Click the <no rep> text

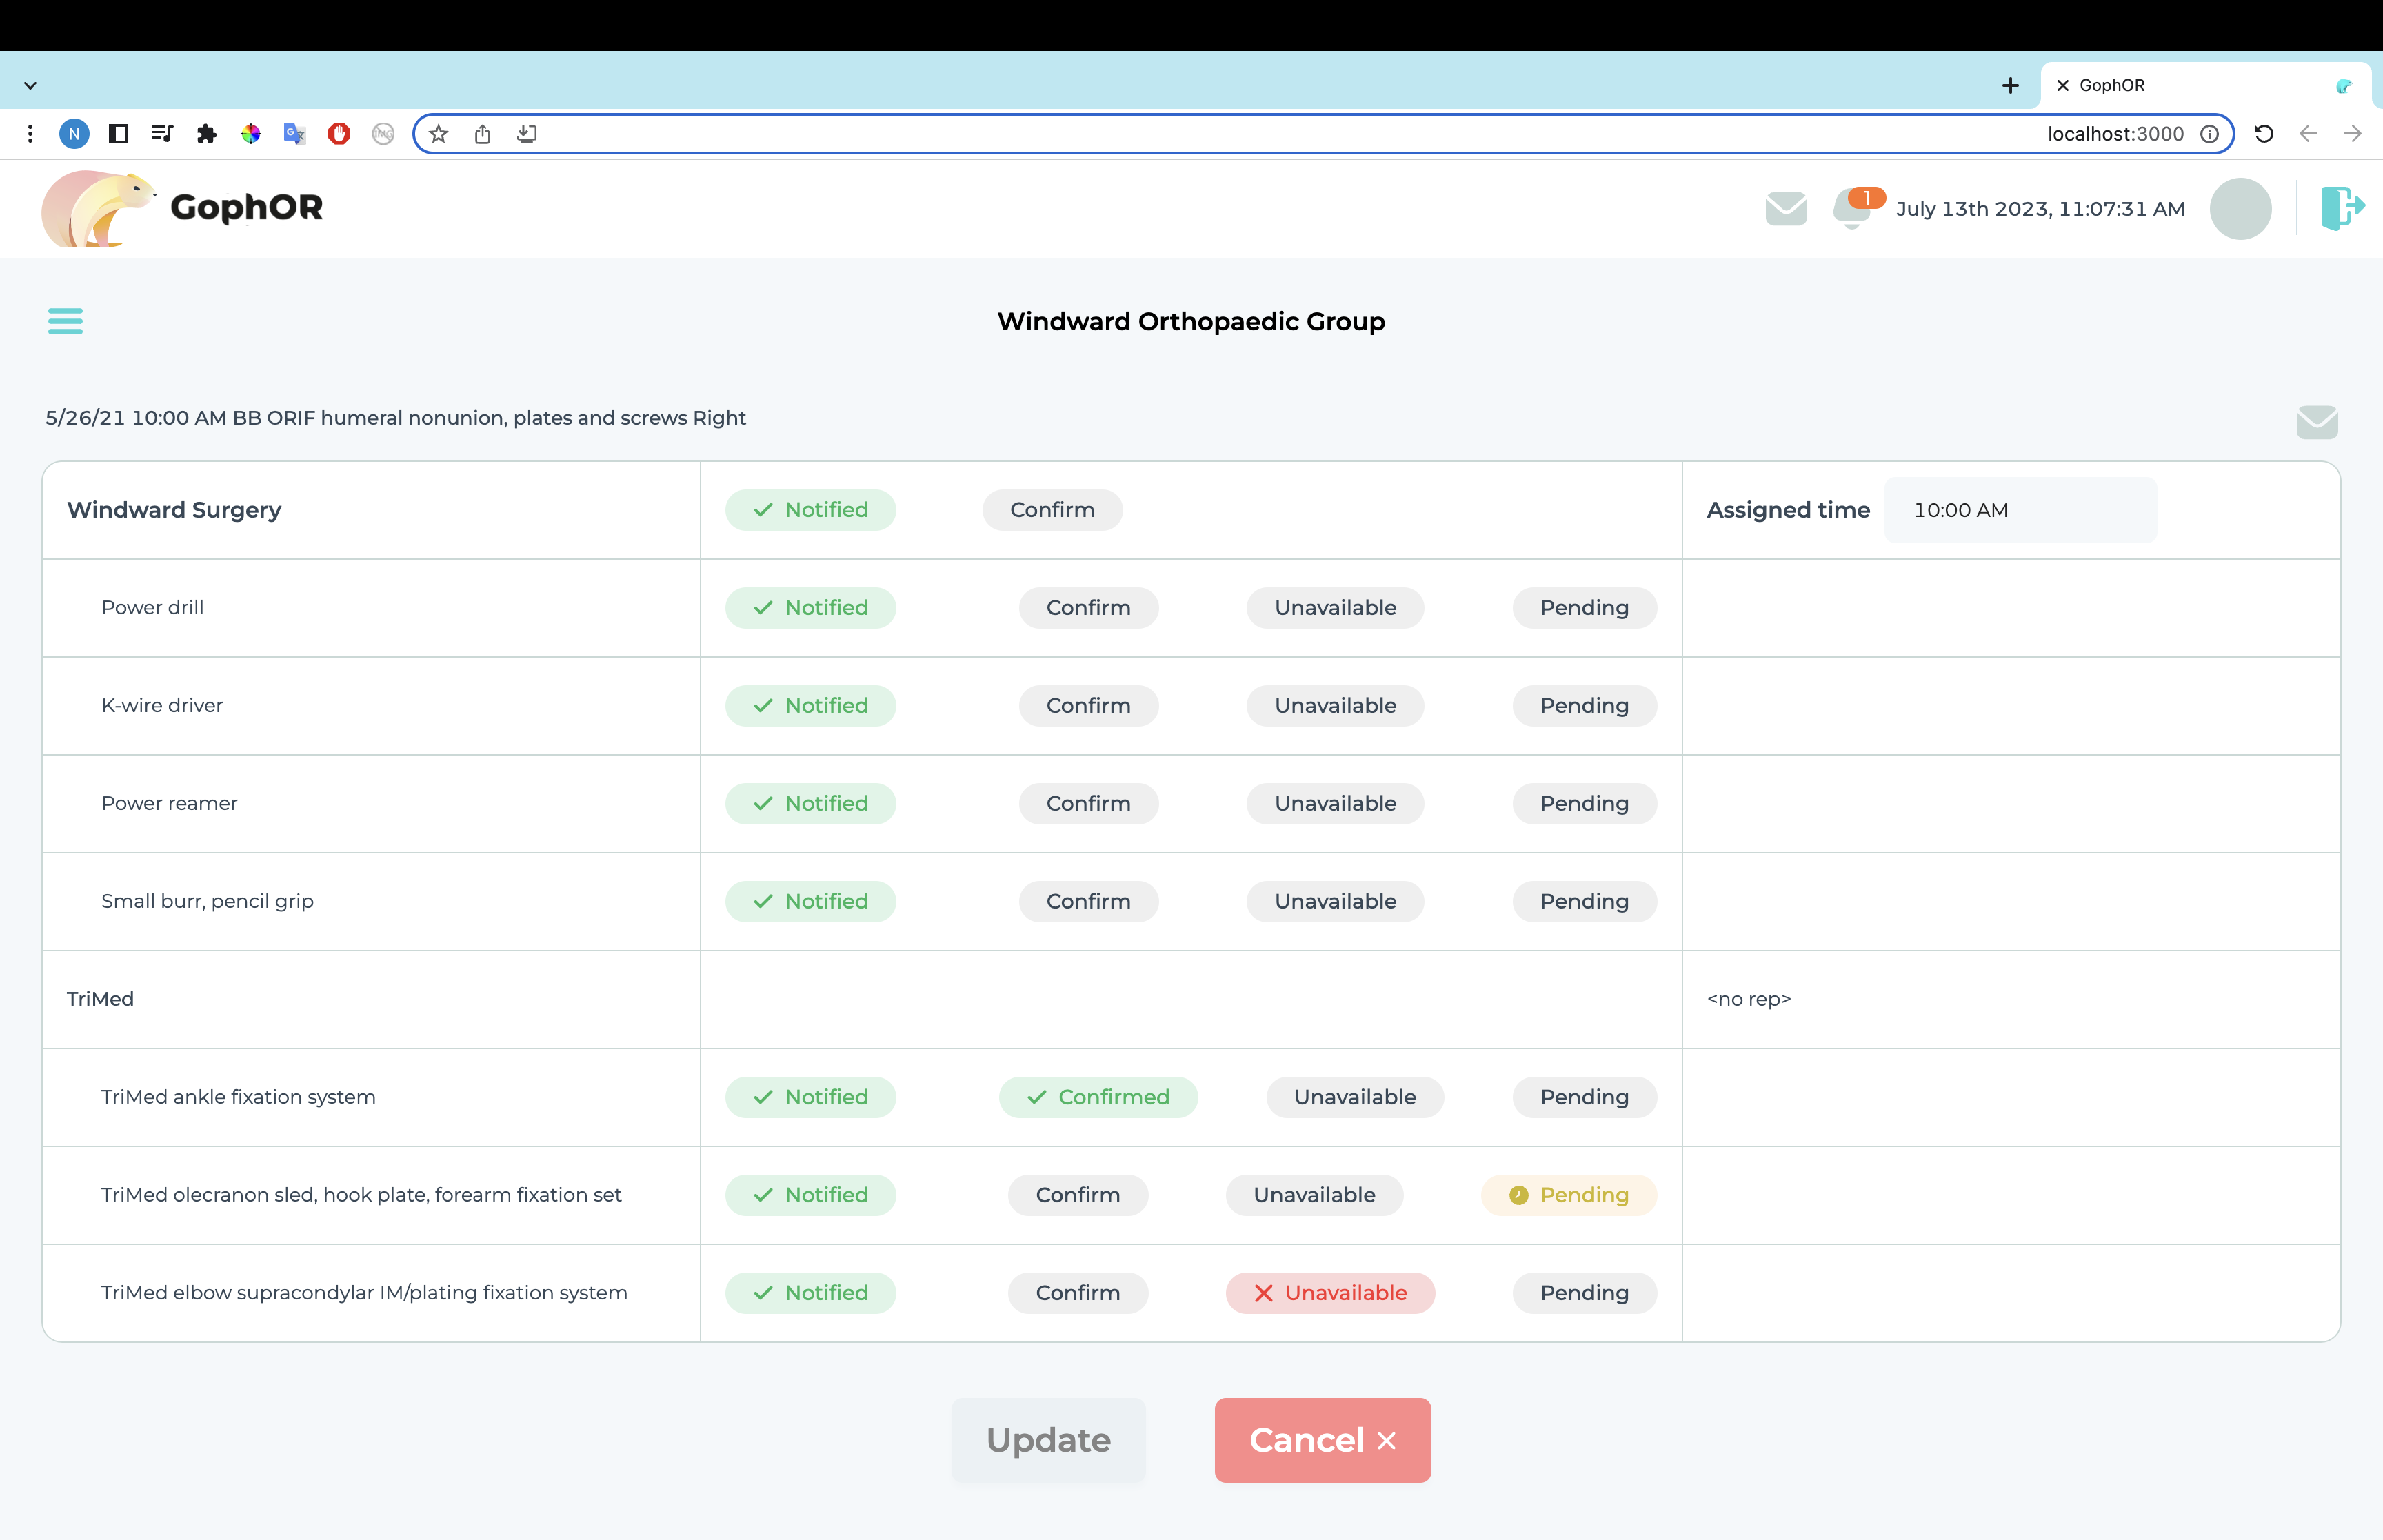click(x=1748, y=999)
